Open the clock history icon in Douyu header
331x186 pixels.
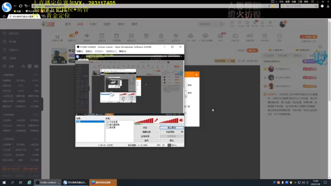232,23
